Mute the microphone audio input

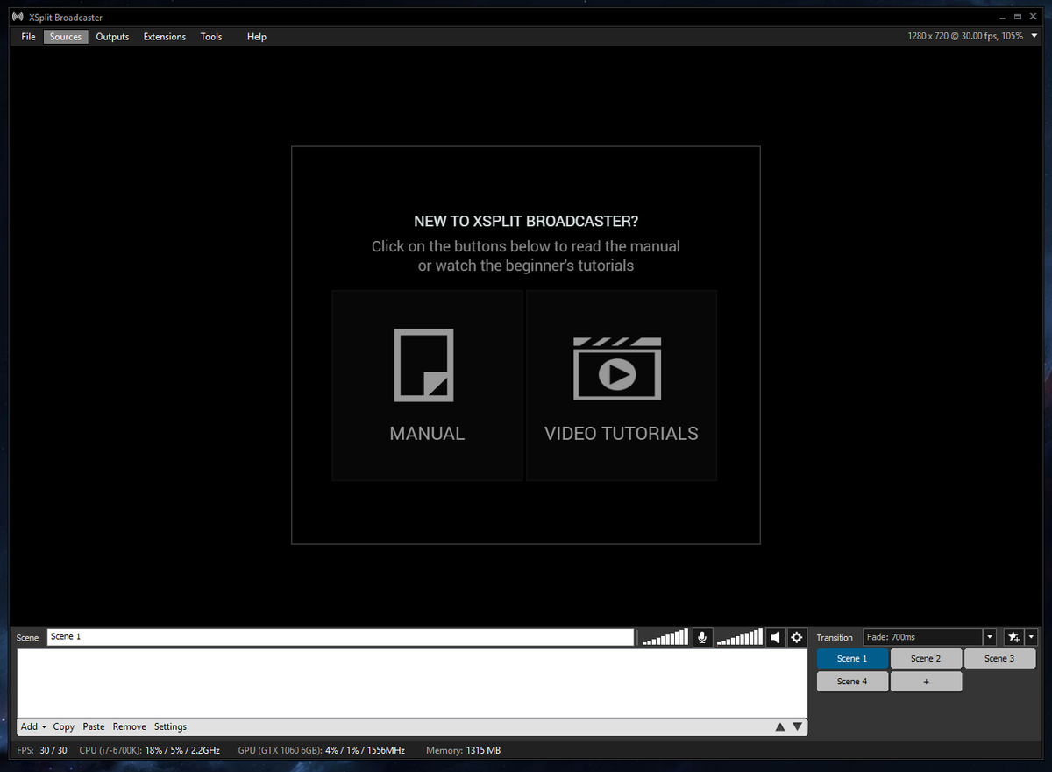click(x=701, y=637)
